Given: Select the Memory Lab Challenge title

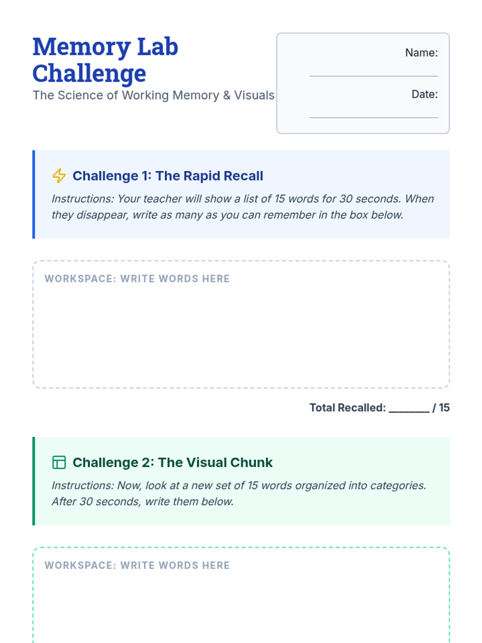Looking at the screenshot, I should coord(105,60).
